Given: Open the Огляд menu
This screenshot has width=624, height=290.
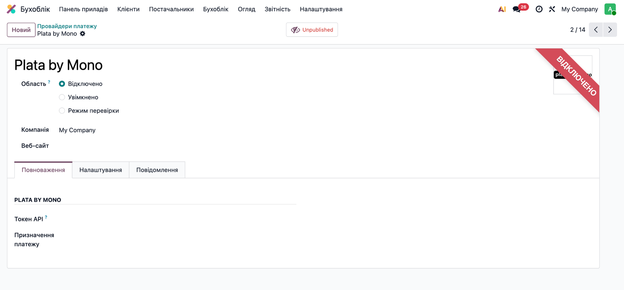Looking at the screenshot, I should pos(247,9).
